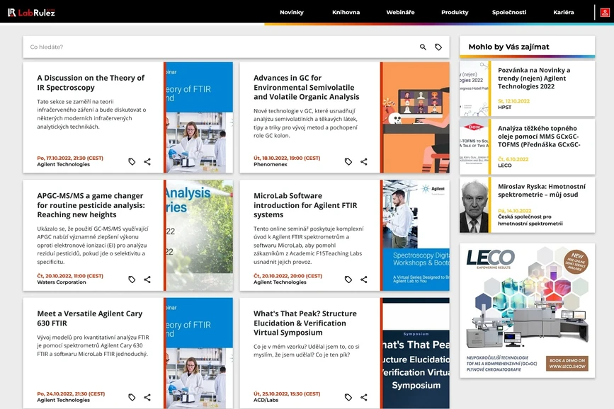The image size is (614, 409).
Task: Tag icon on Advances in GC card
Action: 348,161
